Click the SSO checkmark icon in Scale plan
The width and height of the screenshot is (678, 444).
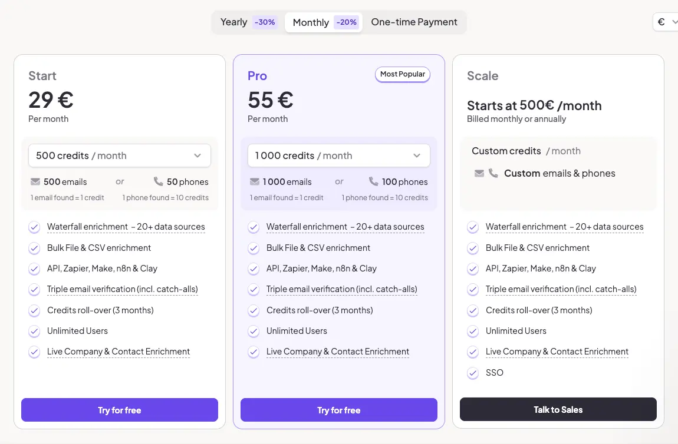coord(473,373)
